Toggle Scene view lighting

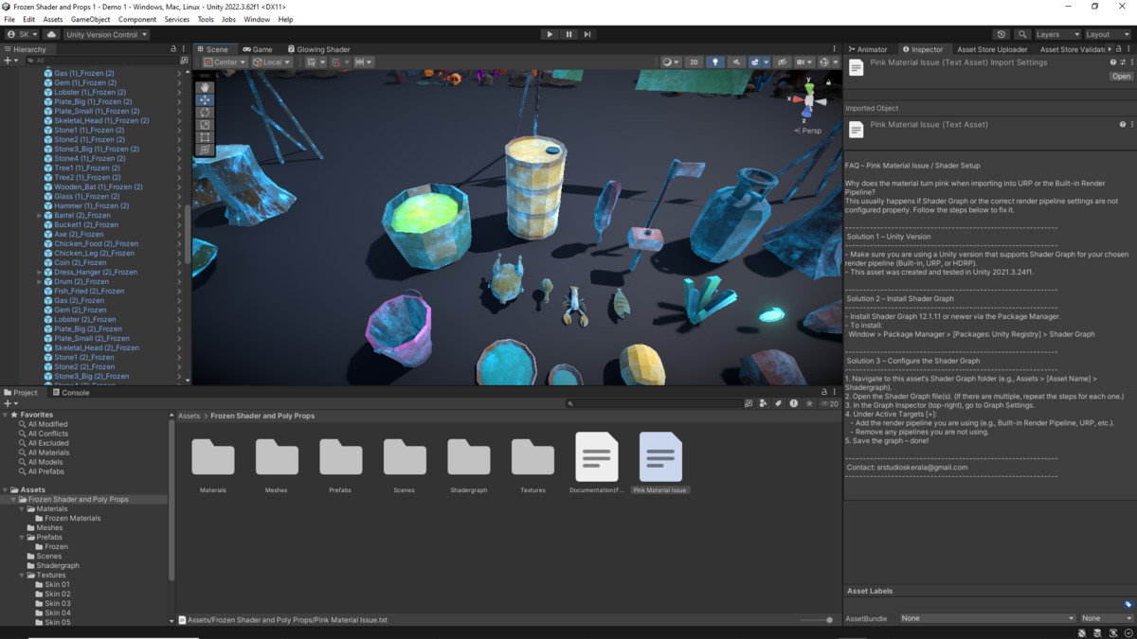point(715,62)
